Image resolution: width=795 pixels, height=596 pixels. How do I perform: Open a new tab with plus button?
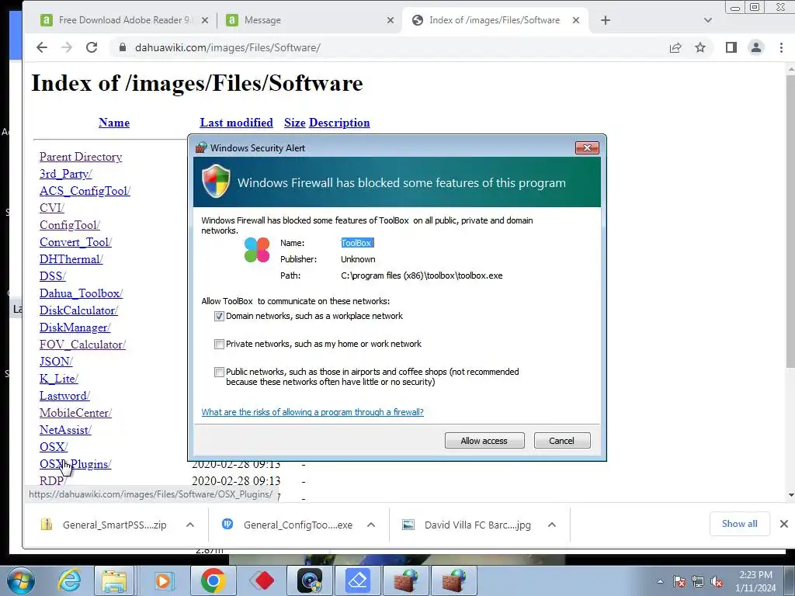coord(606,20)
